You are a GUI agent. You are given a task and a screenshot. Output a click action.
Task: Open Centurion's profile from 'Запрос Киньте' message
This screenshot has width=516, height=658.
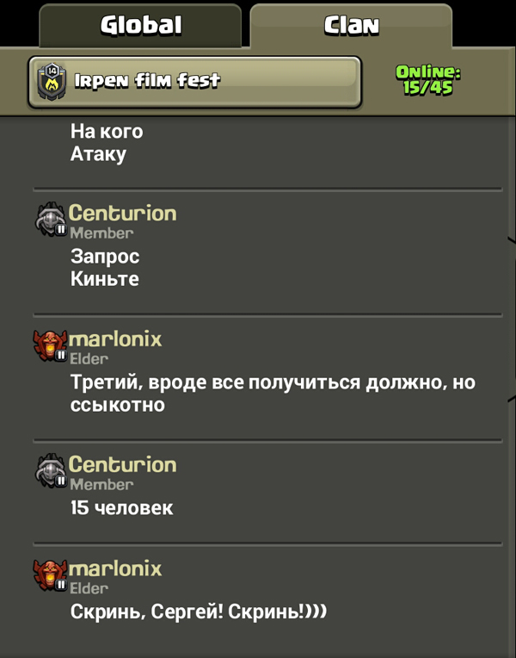click(x=122, y=214)
